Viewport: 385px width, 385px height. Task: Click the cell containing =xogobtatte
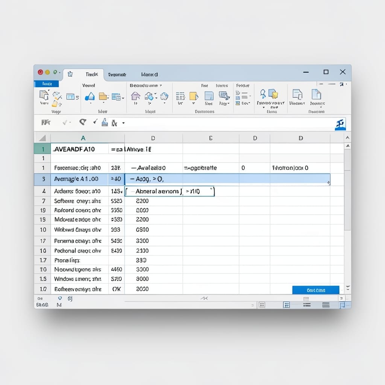(211, 168)
